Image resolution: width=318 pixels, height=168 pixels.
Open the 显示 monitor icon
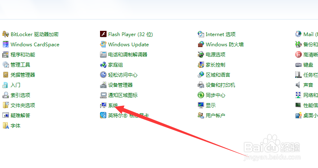[x=201, y=105]
